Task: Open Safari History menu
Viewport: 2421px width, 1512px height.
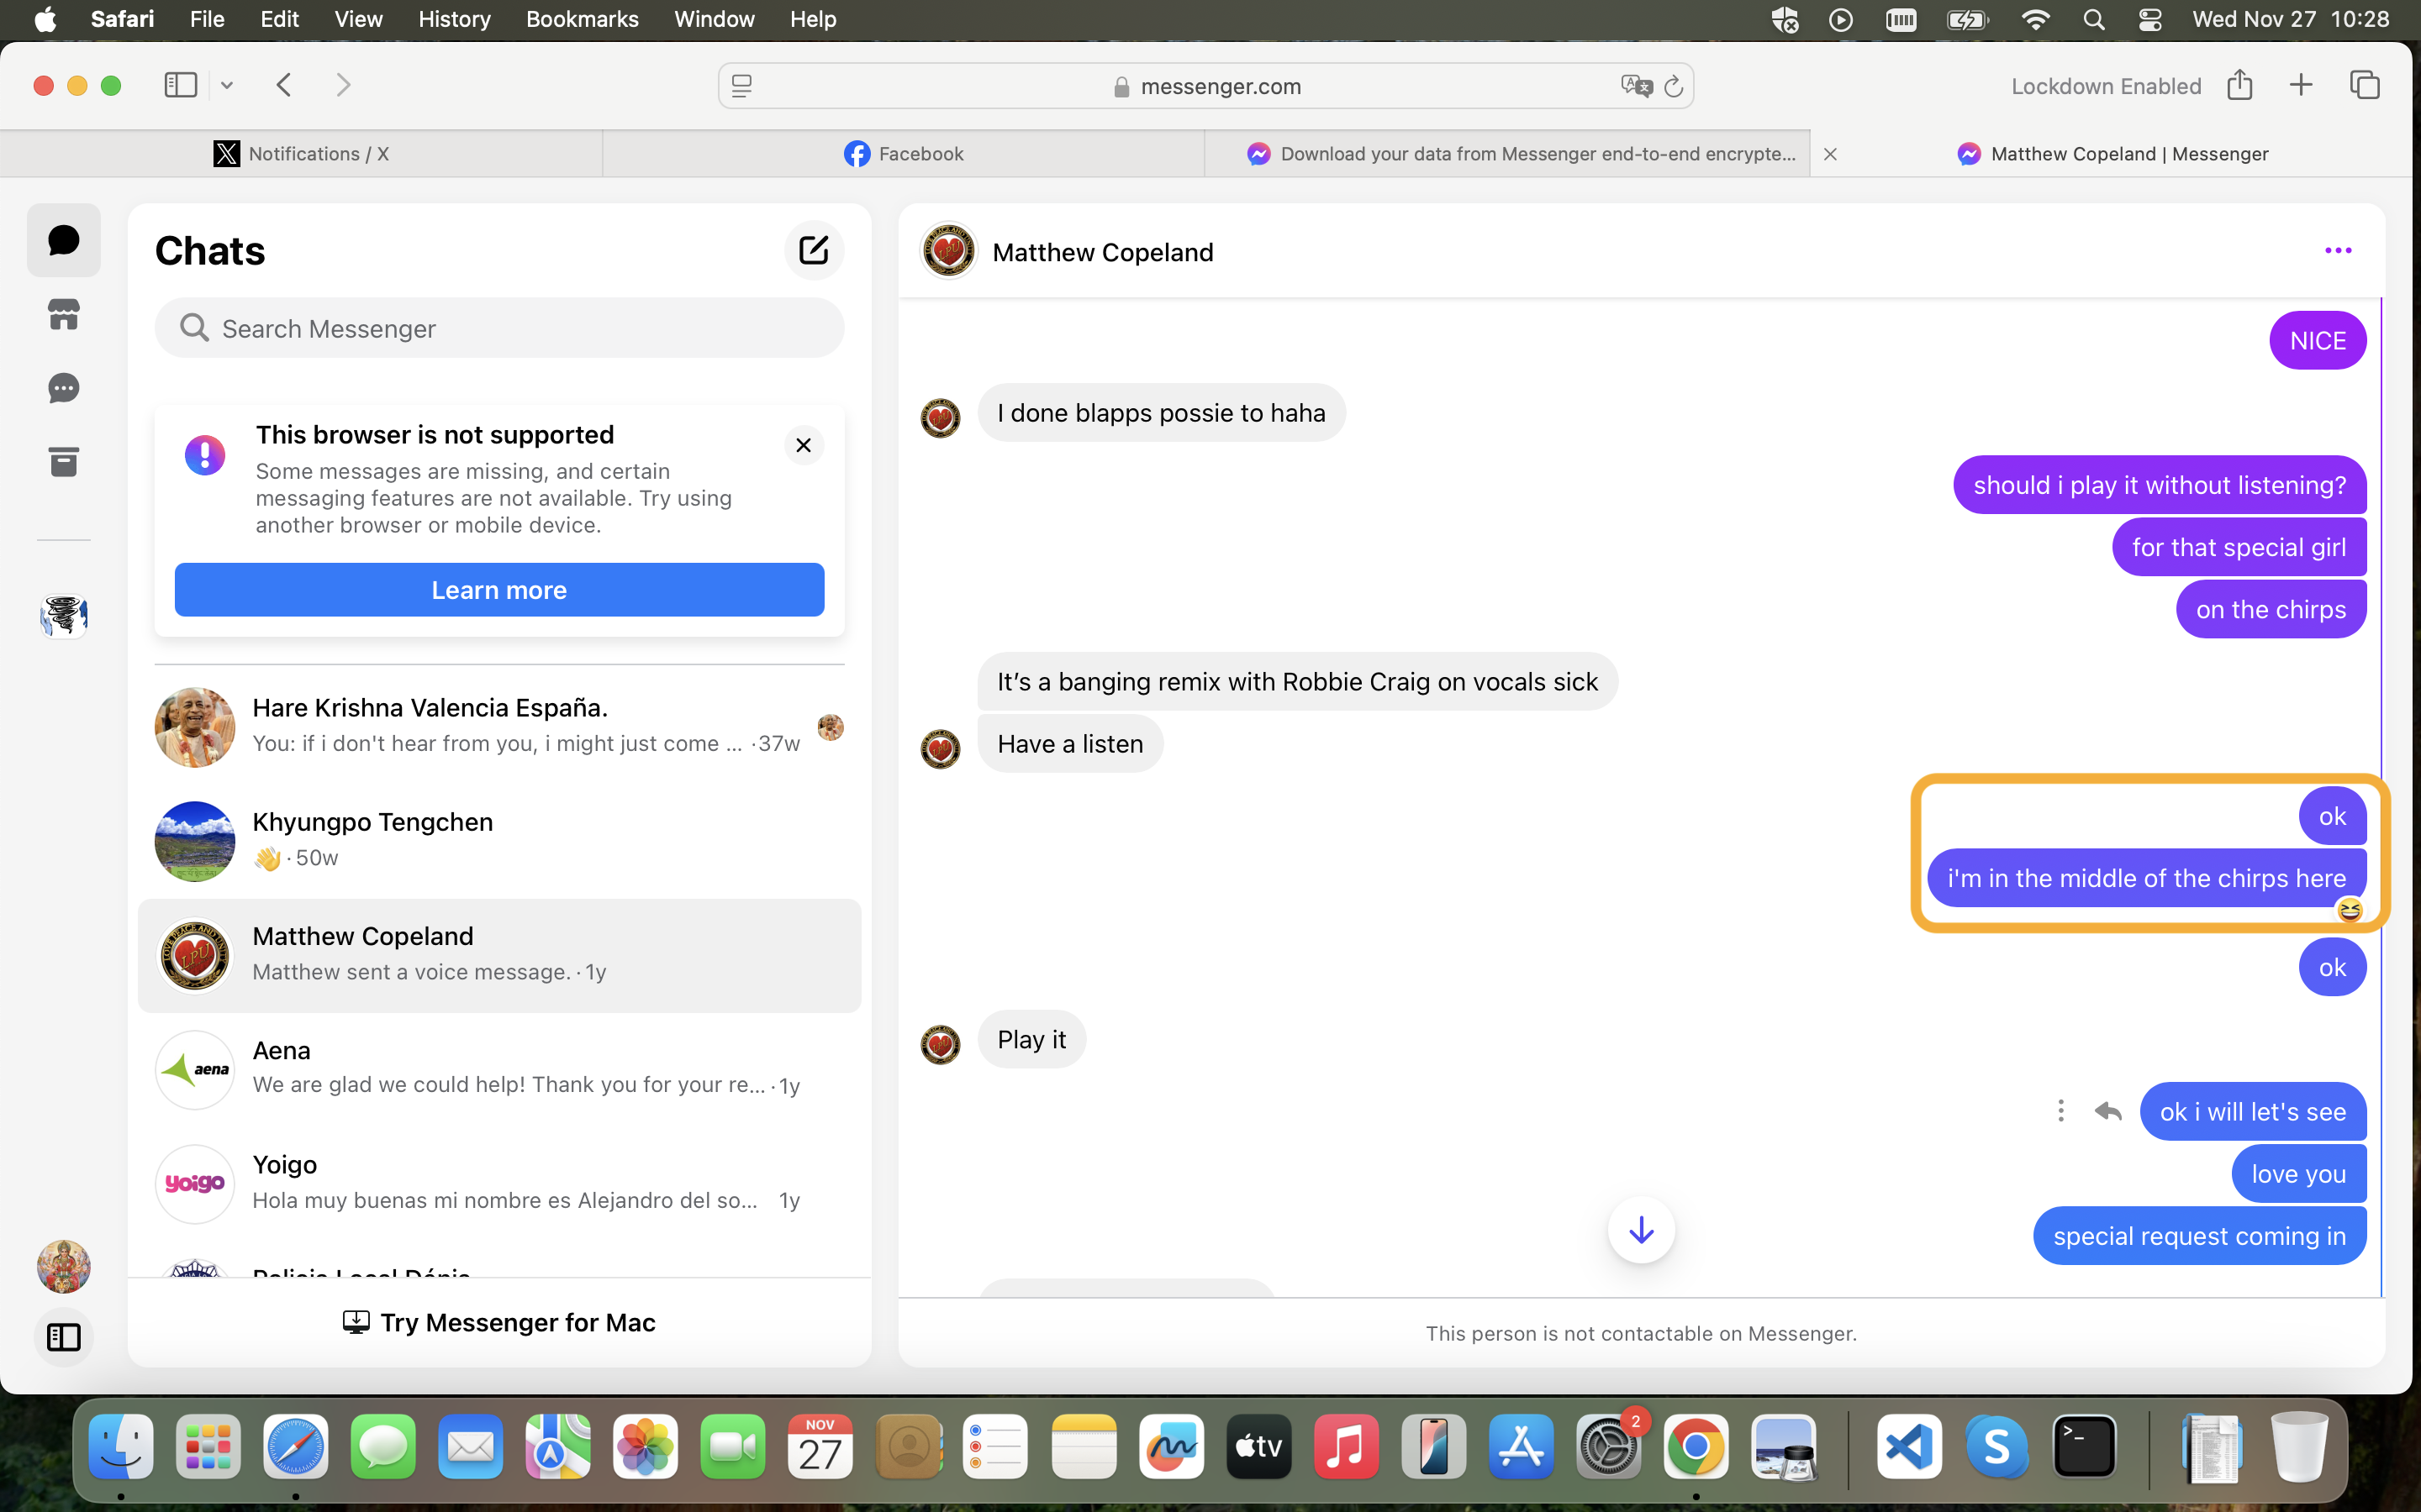Action: point(454,19)
